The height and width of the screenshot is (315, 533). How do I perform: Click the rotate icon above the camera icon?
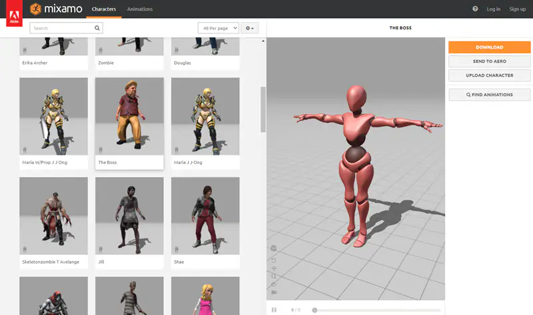(274, 284)
